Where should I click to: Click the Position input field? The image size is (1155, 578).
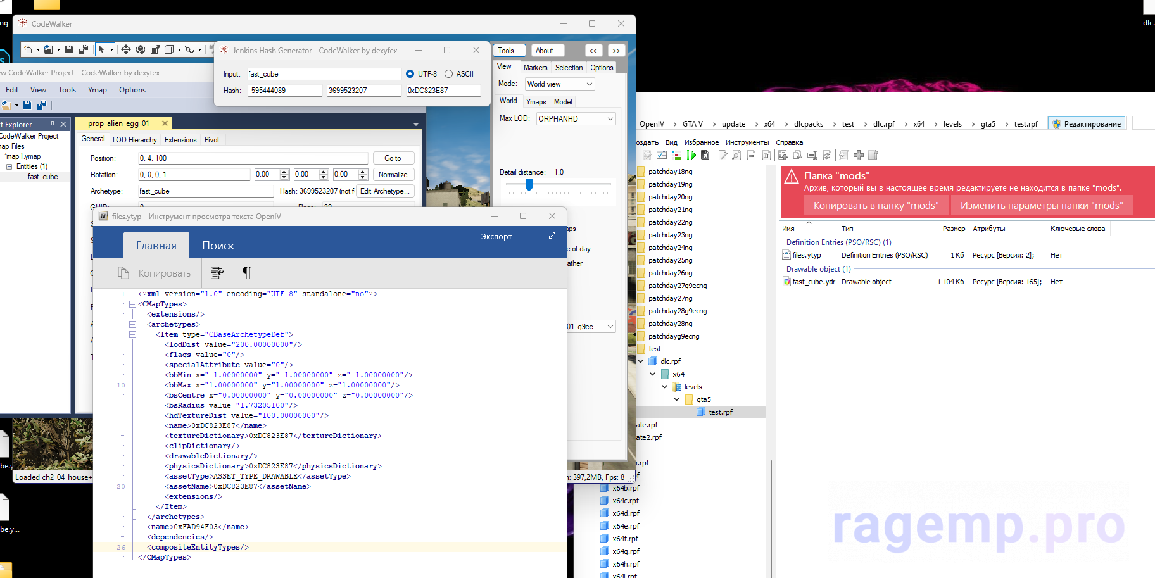[x=253, y=158]
